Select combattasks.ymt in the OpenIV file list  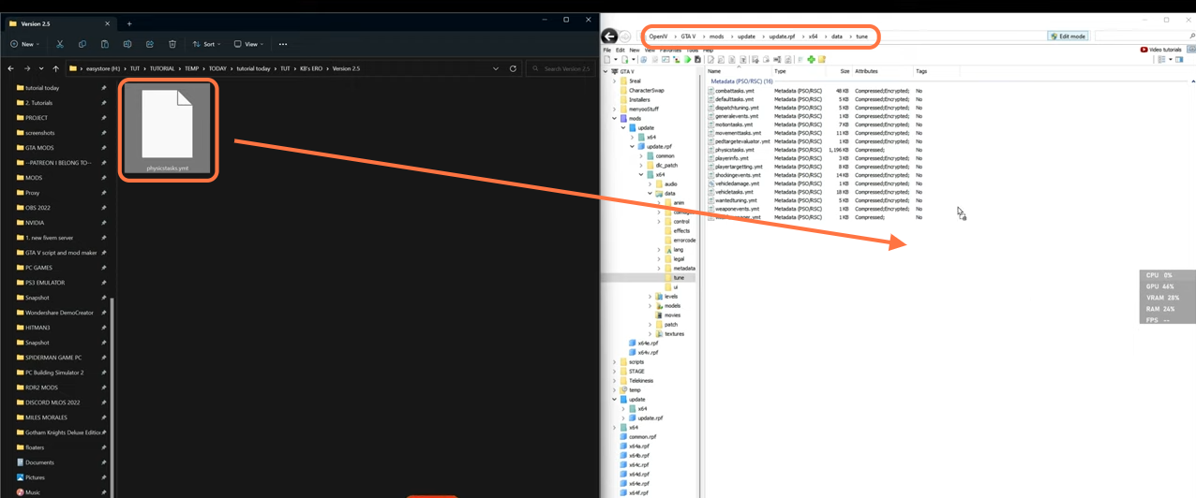pos(735,91)
